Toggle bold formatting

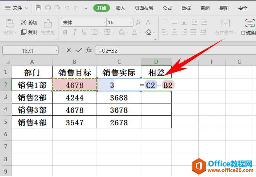point(65,32)
